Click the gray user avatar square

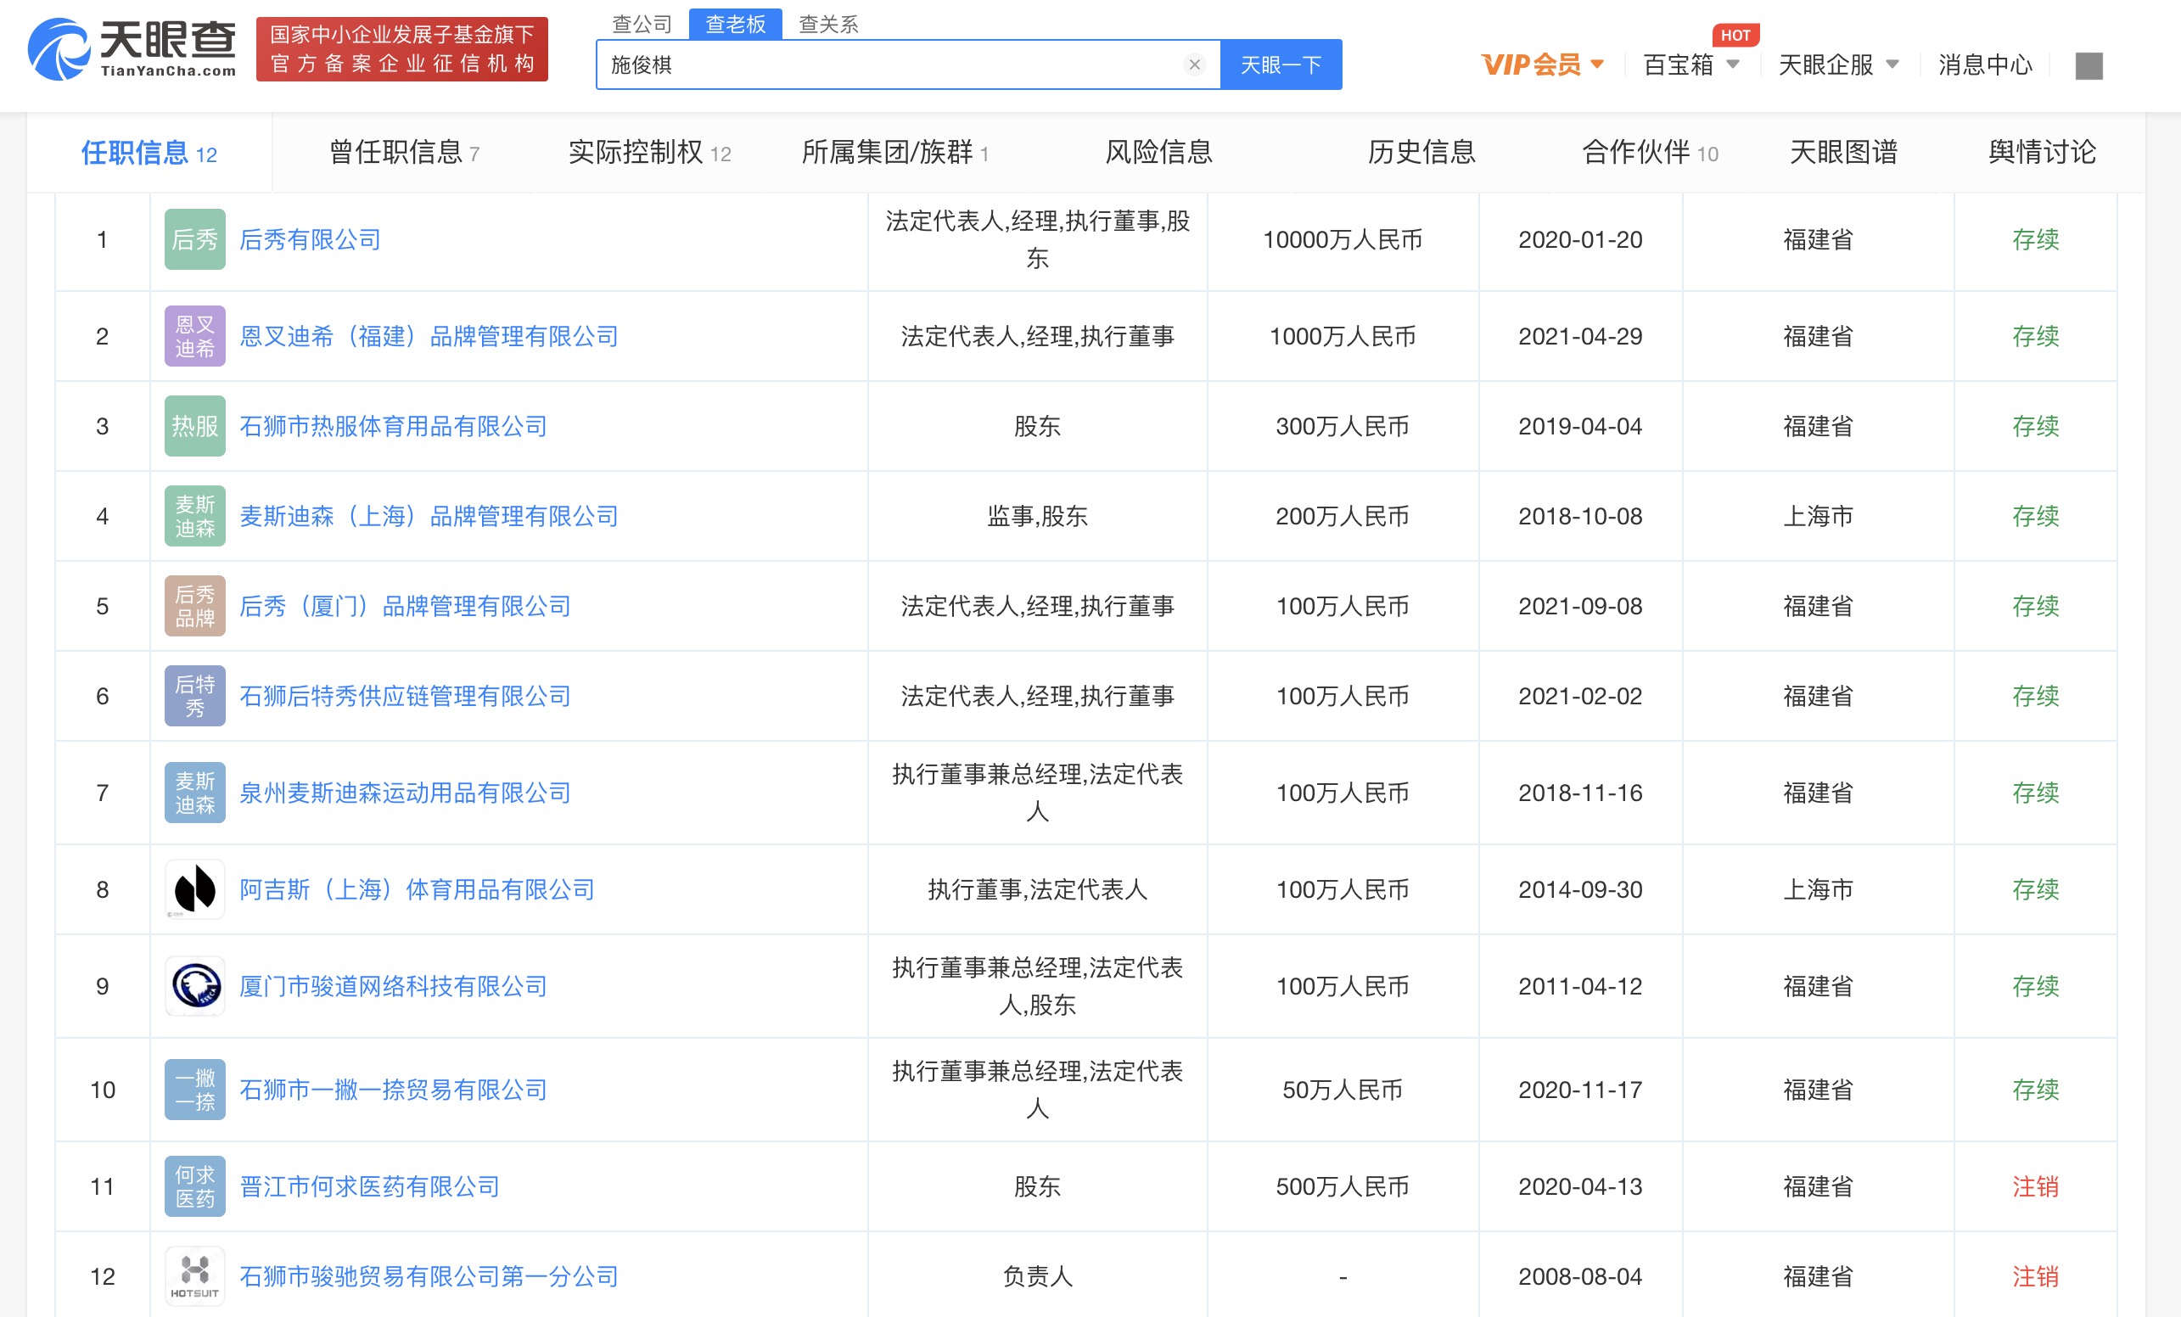(x=2088, y=65)
